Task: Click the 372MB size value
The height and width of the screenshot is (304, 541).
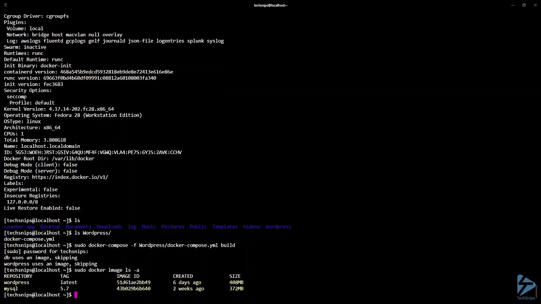Action: (236, 289)
